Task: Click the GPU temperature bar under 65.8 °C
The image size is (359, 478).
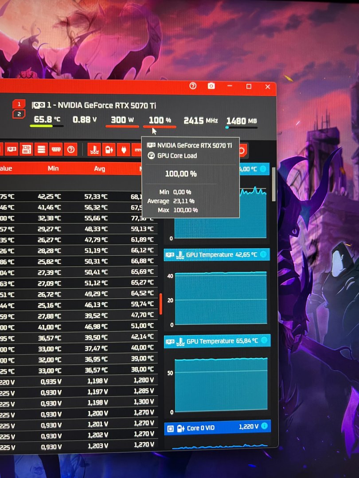Action: (x=47, y=126)
